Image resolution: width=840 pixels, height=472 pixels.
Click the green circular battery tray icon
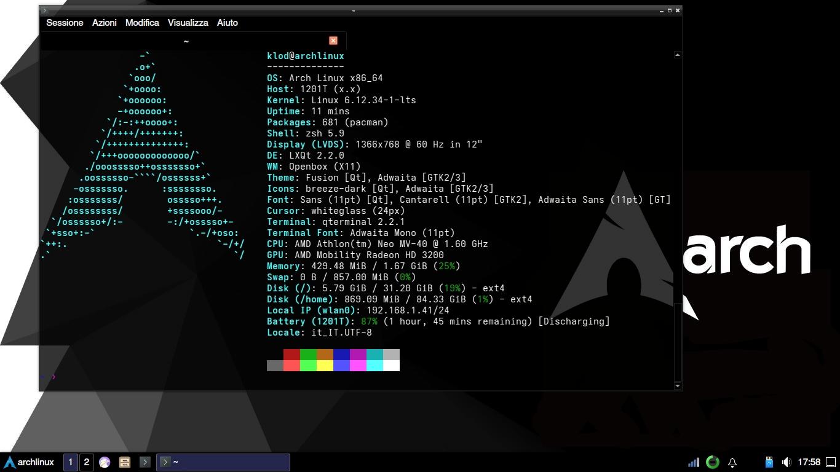tap(713, 462)
